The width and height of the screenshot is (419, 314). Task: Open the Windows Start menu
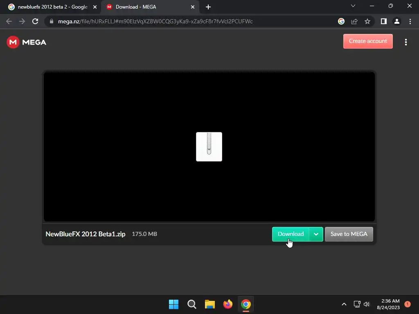tap(173, 304)
